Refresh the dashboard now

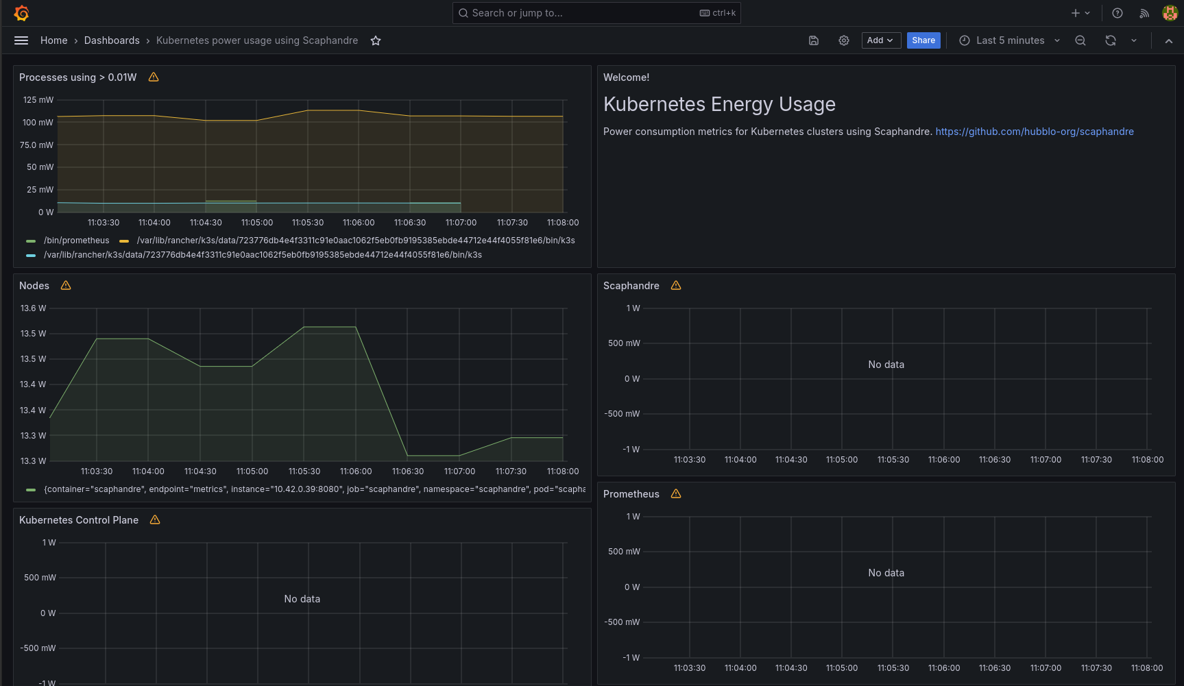[1111, 40]
